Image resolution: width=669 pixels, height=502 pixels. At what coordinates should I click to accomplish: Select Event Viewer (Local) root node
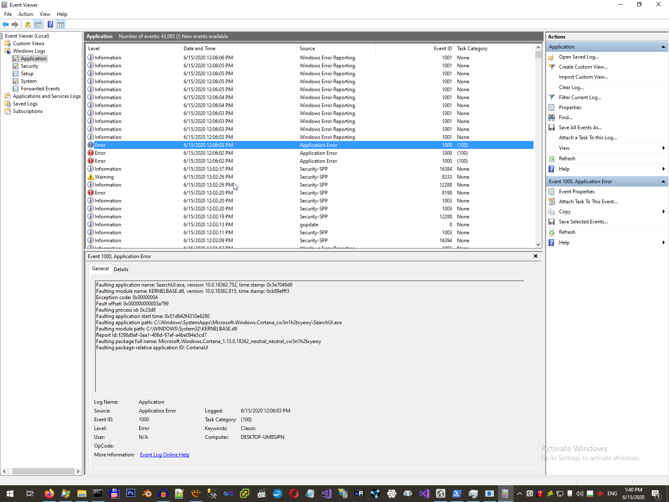[27, 36]
